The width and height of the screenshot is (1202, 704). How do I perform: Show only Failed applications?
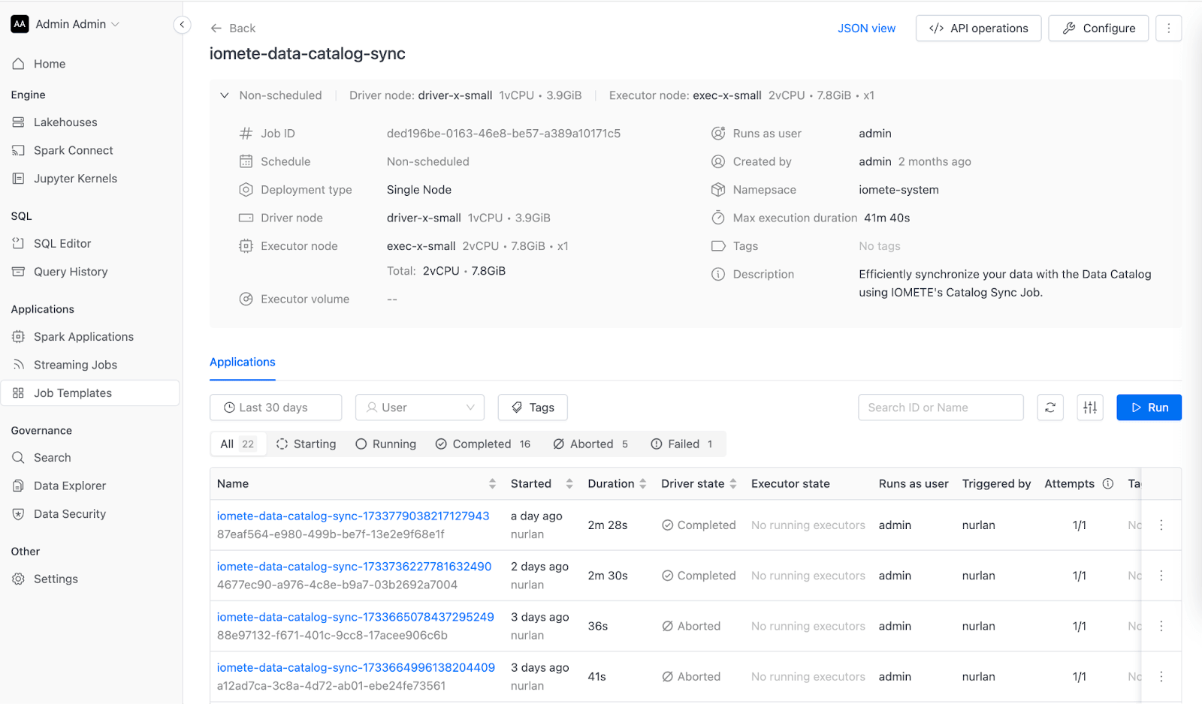click(682, 444)
